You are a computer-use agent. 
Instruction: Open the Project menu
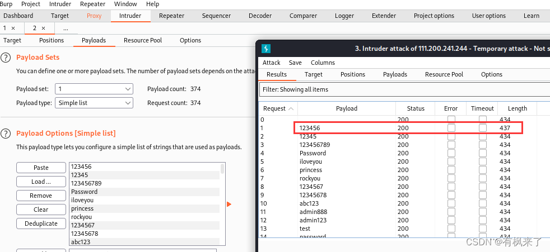30,4
